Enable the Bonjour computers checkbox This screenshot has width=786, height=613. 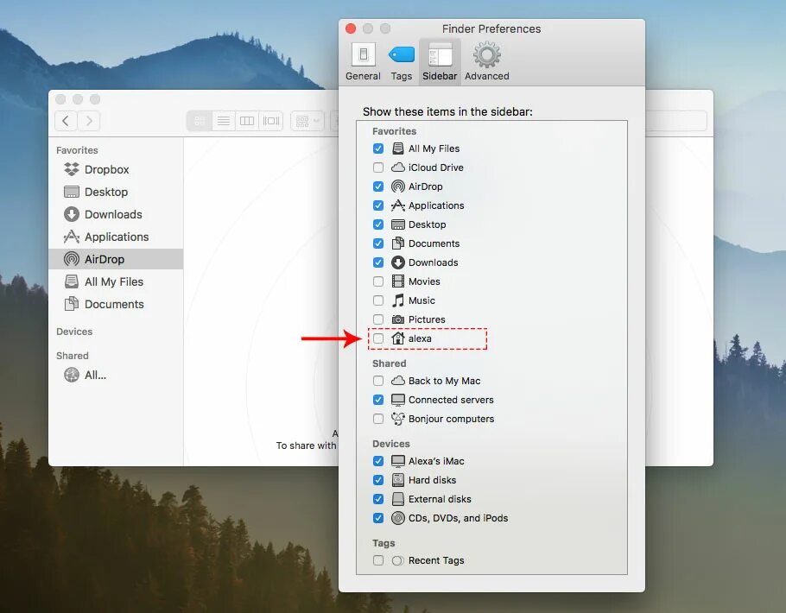(378, 419)
